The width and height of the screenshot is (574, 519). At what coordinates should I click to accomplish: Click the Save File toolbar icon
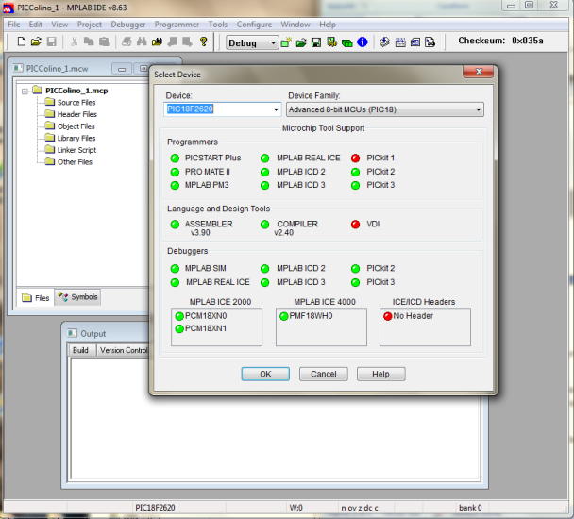52,42
